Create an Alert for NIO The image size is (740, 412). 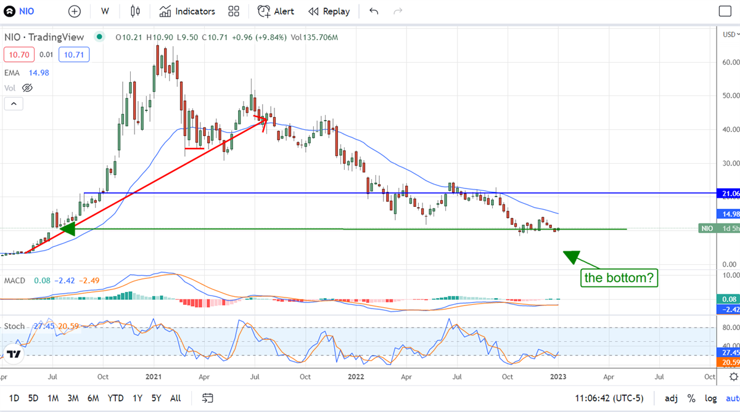[276, 11]
